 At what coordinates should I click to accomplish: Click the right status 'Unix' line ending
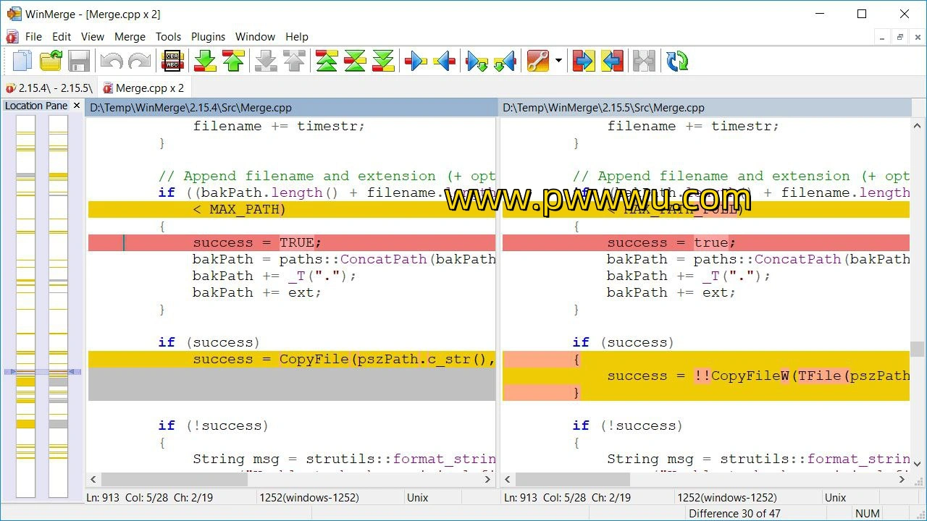(835, 498)
